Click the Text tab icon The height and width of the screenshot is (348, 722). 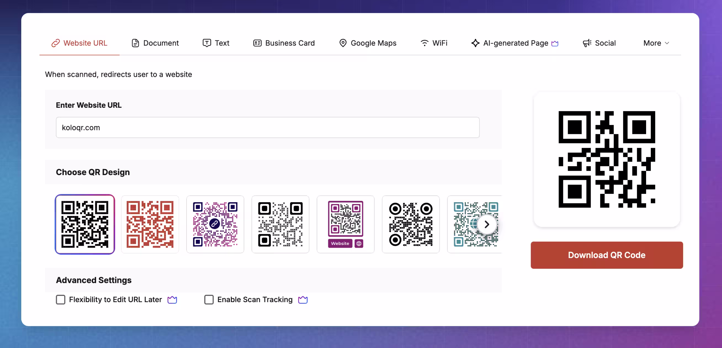coord(207,43)
